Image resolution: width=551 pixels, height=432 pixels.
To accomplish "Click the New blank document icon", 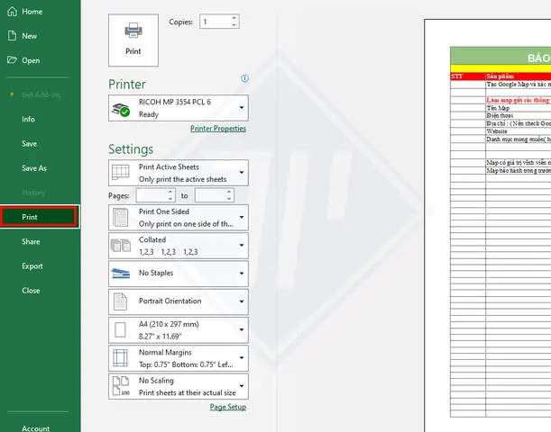I will point(13,35).
